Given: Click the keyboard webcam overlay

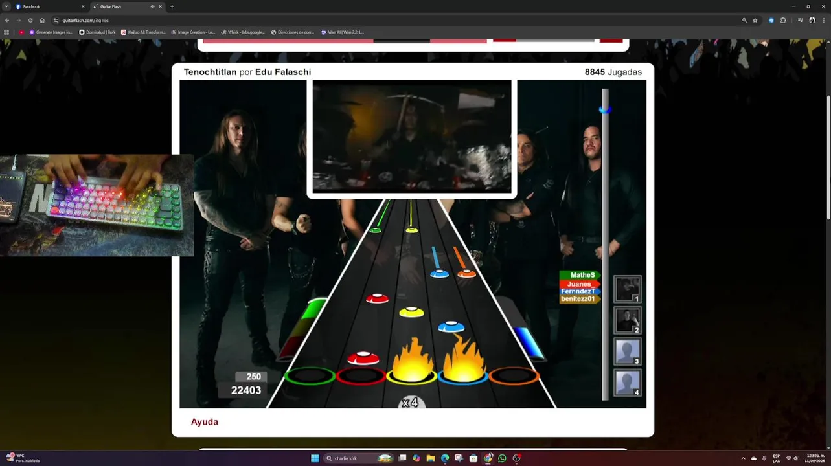Looking at the screenshot, I should [97, 205].
